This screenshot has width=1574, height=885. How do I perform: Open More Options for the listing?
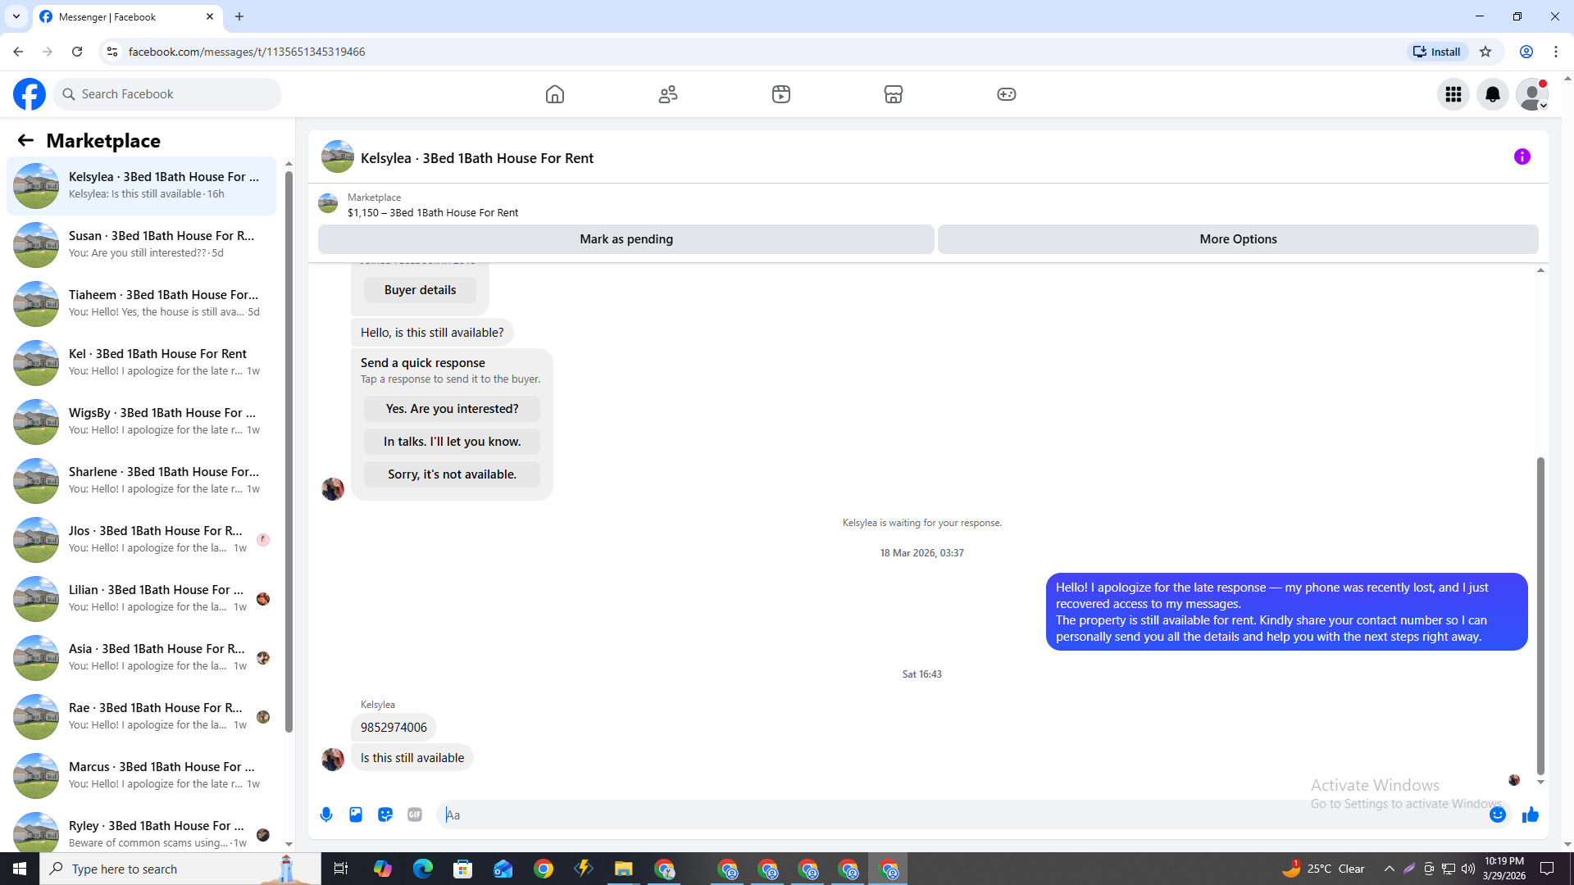point(1238,239)
